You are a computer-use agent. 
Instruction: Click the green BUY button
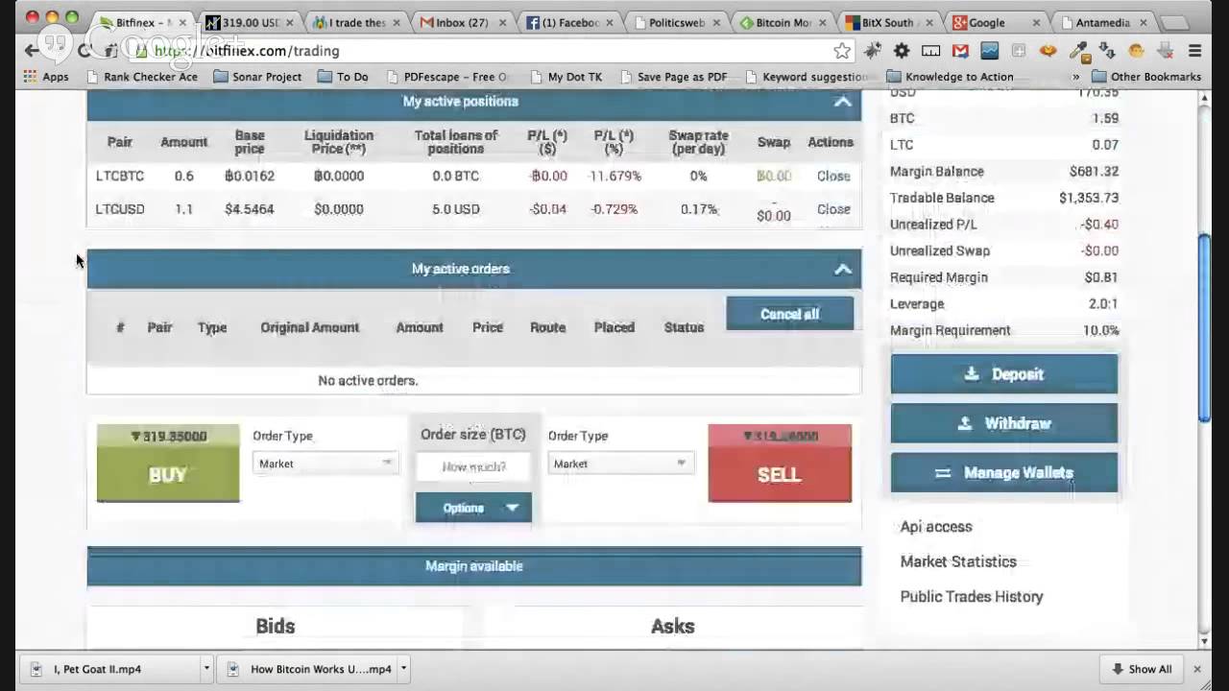click(168, 463)
